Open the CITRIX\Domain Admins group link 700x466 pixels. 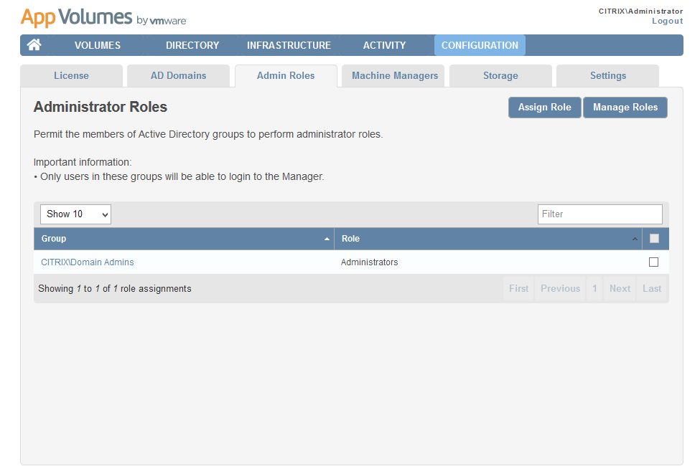88,262
